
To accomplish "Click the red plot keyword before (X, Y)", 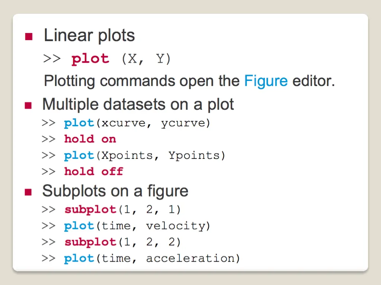I will [90, 59].
